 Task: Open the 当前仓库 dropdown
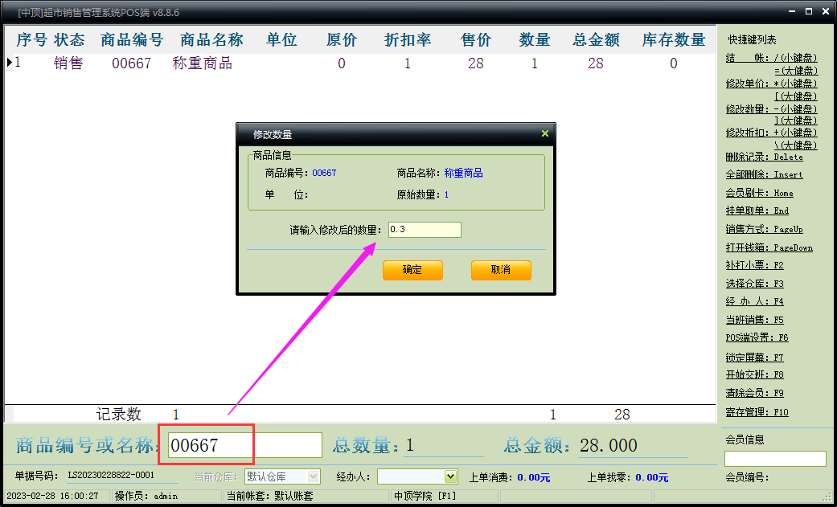314,476
